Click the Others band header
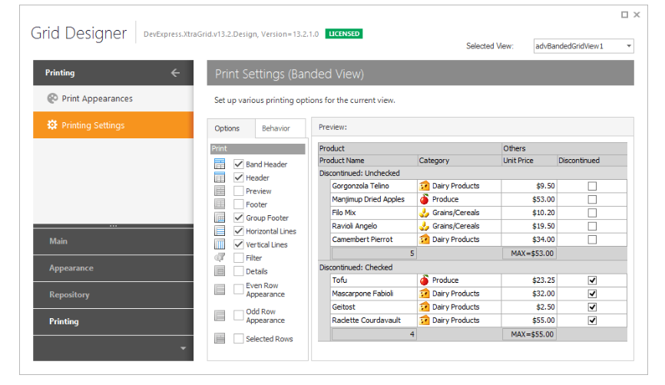This screenshot has width=665, height=385. pyautogui.click(x=564, y=148)
